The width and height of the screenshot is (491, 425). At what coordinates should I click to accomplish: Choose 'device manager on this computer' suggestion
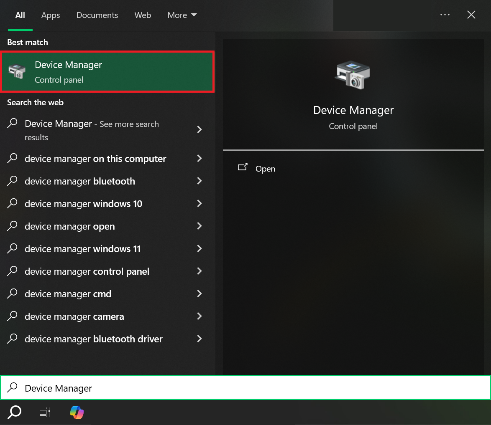pyautogui.click(x=95, y=159)
